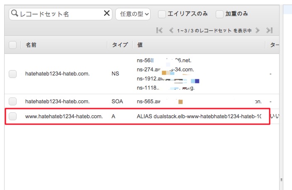Enable the 加重のみ checkbox
This screenshot has height=190, width=292.
tap(219, 14)
